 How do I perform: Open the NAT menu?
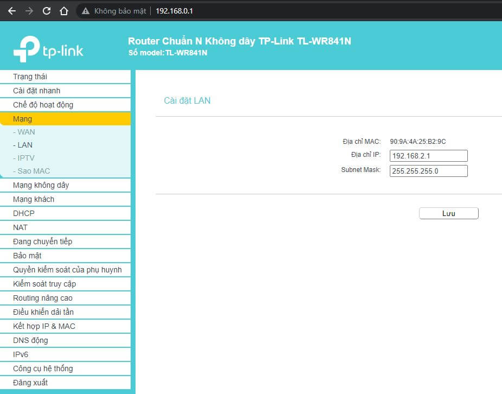click(65, 227)
